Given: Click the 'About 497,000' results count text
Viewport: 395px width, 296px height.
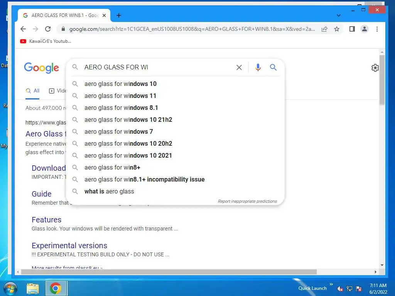Looking at the screenshot, I should click(46, 108).
